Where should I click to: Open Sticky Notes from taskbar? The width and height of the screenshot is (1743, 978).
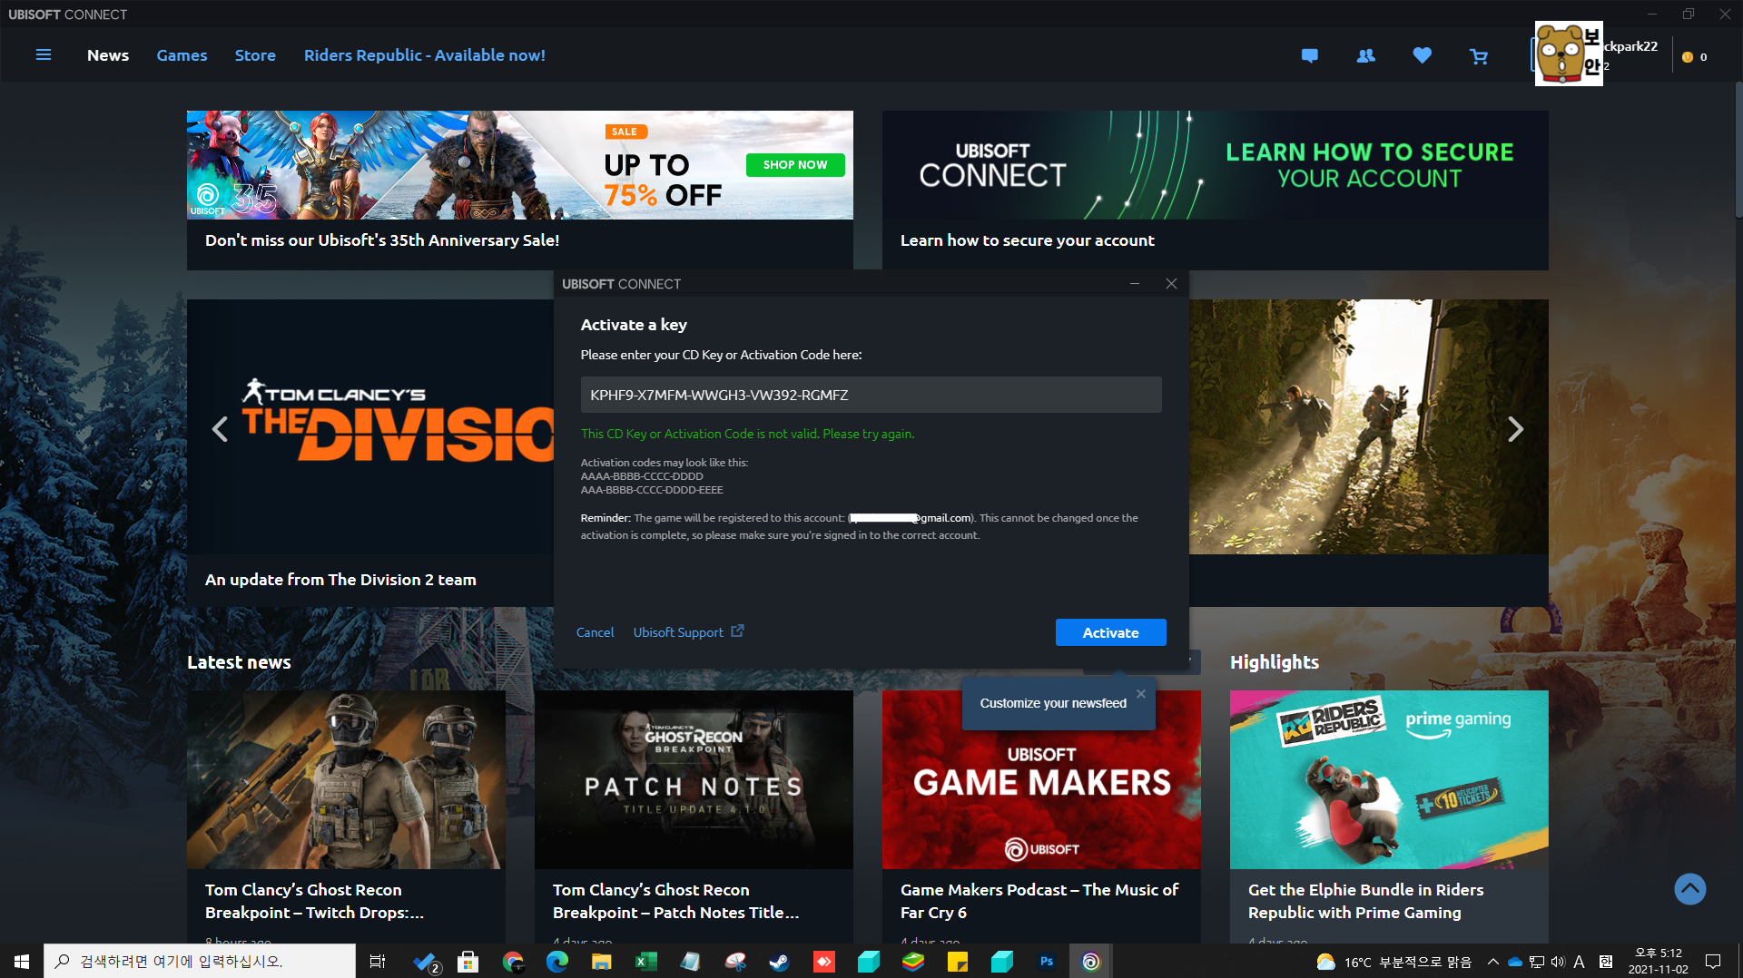pyautogui.click(x=958, y=961)
